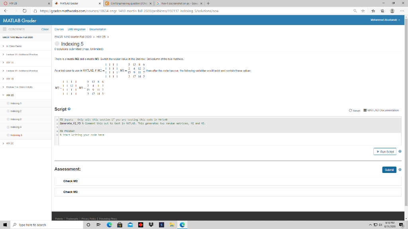
Task: Click the Run Script button
Action: 385,151
